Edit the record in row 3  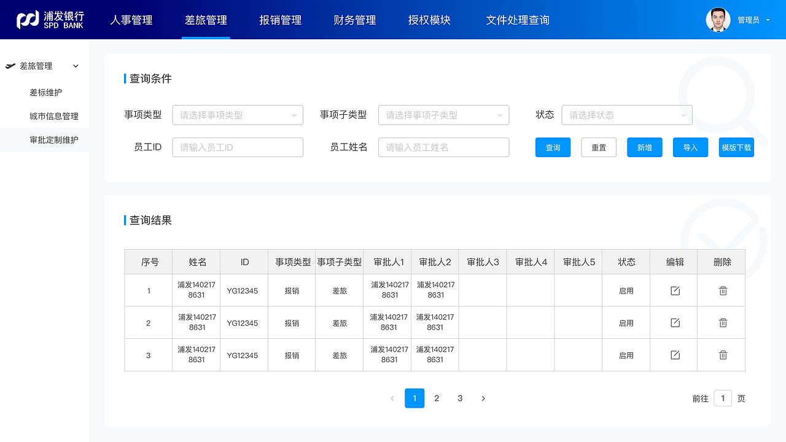click(x=675, y=355)
